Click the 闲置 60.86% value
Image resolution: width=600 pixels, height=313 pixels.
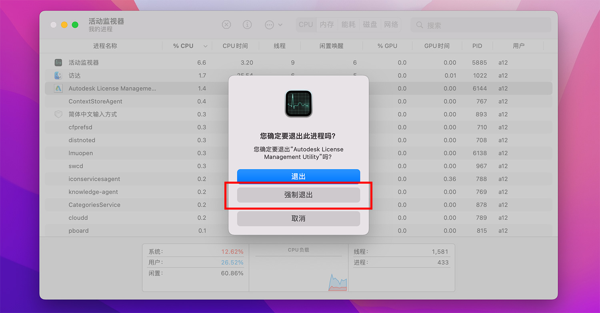232,273
